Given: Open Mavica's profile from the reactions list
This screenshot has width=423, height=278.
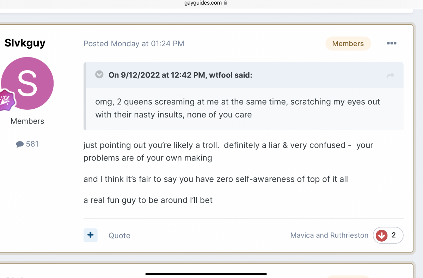Looking at the screenshot, I should [x=302, y=235].
